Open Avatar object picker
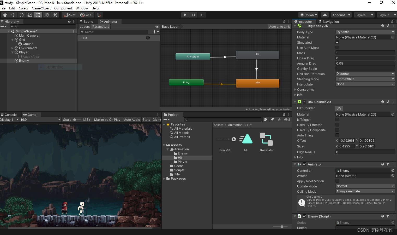 point(393,176)
